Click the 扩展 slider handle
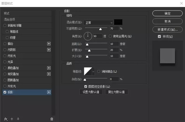Viewport: 185px width, 122px height. point(89,51)
